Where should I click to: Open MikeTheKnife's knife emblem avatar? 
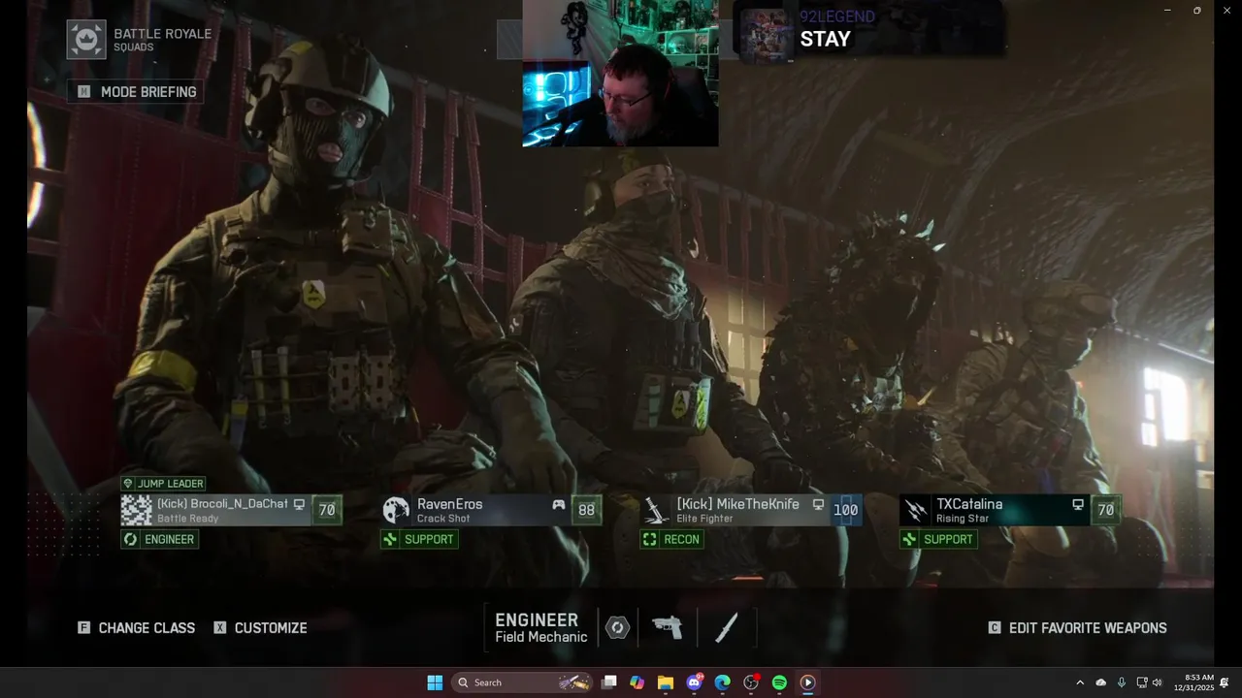pos(656,510)
